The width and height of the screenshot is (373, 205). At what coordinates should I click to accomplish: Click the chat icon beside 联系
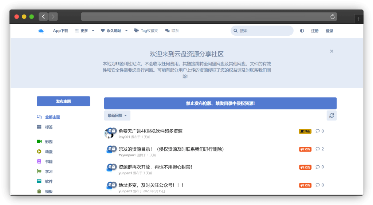pyautogui.click(x=167, y=31)
